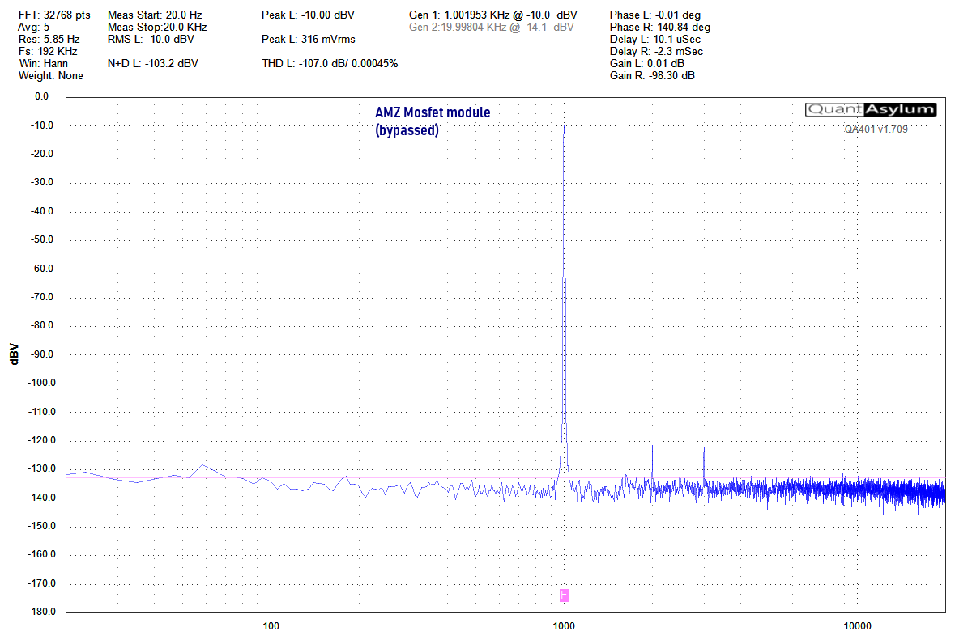Click the Peak L 316 mVrms readout

309,39
